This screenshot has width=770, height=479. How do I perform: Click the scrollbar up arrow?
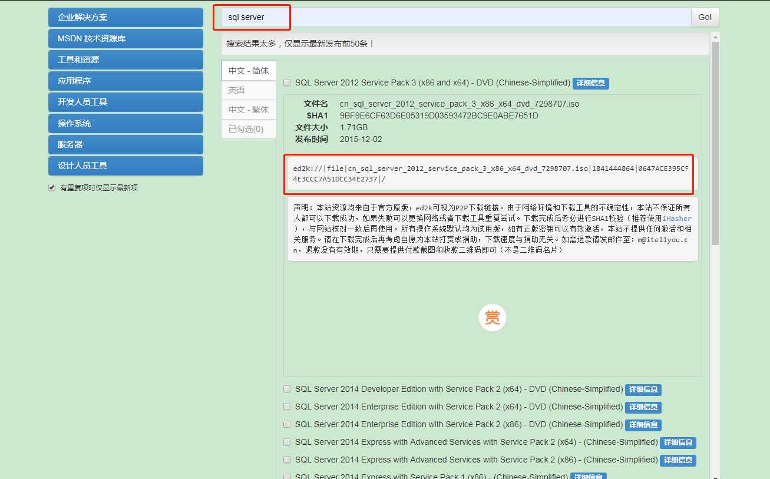click(715, 36)
